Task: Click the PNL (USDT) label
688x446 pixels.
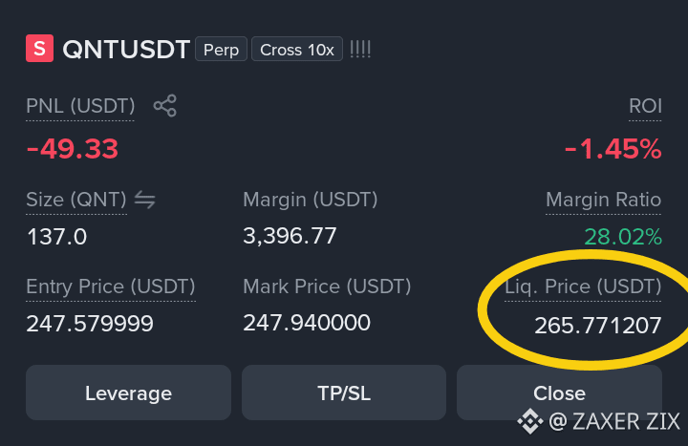Action: click(x=80, y=106)
